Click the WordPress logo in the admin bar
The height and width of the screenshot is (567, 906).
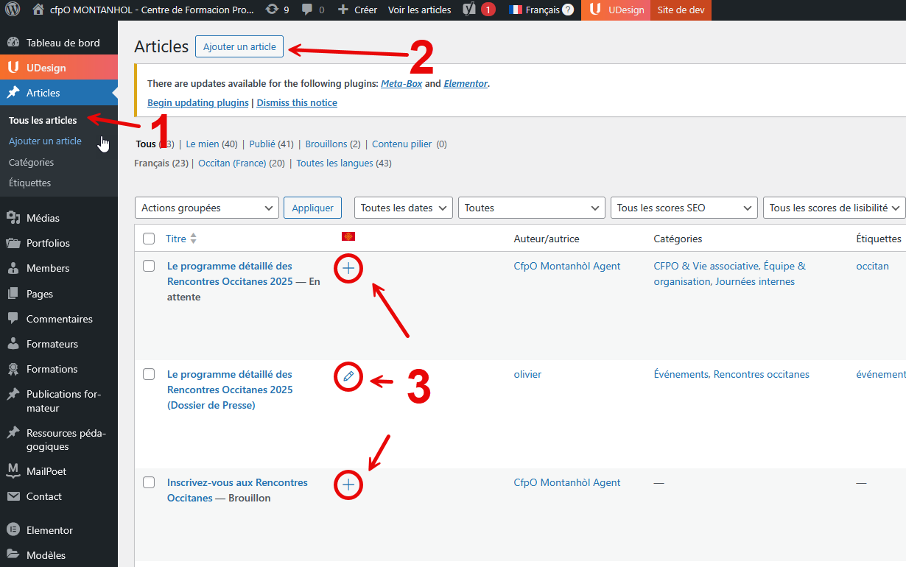(x=13, y=10)
